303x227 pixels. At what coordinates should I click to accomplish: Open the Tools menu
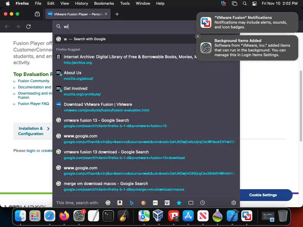click(x=125, y=3)
